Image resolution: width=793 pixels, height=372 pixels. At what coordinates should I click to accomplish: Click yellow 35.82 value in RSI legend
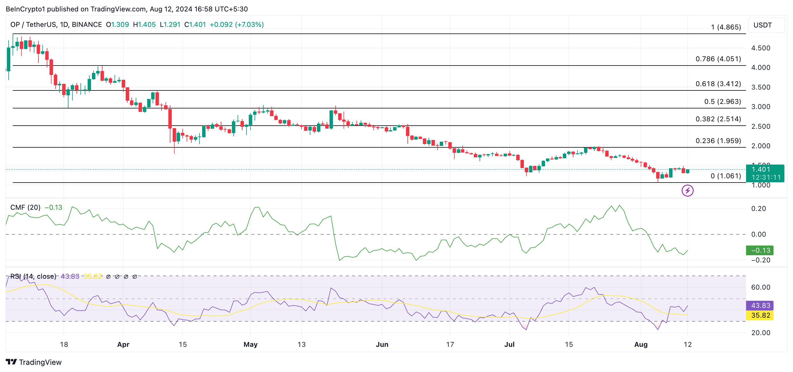pos(93,276)
